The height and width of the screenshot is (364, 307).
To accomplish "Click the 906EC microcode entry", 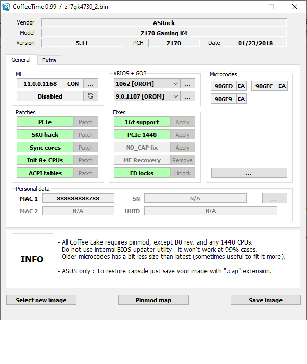I will 264,86.
